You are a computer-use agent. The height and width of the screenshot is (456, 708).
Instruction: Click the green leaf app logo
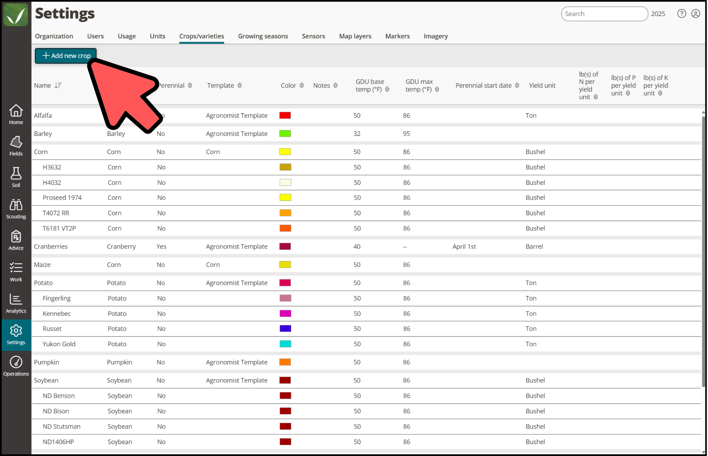[16, 15]
